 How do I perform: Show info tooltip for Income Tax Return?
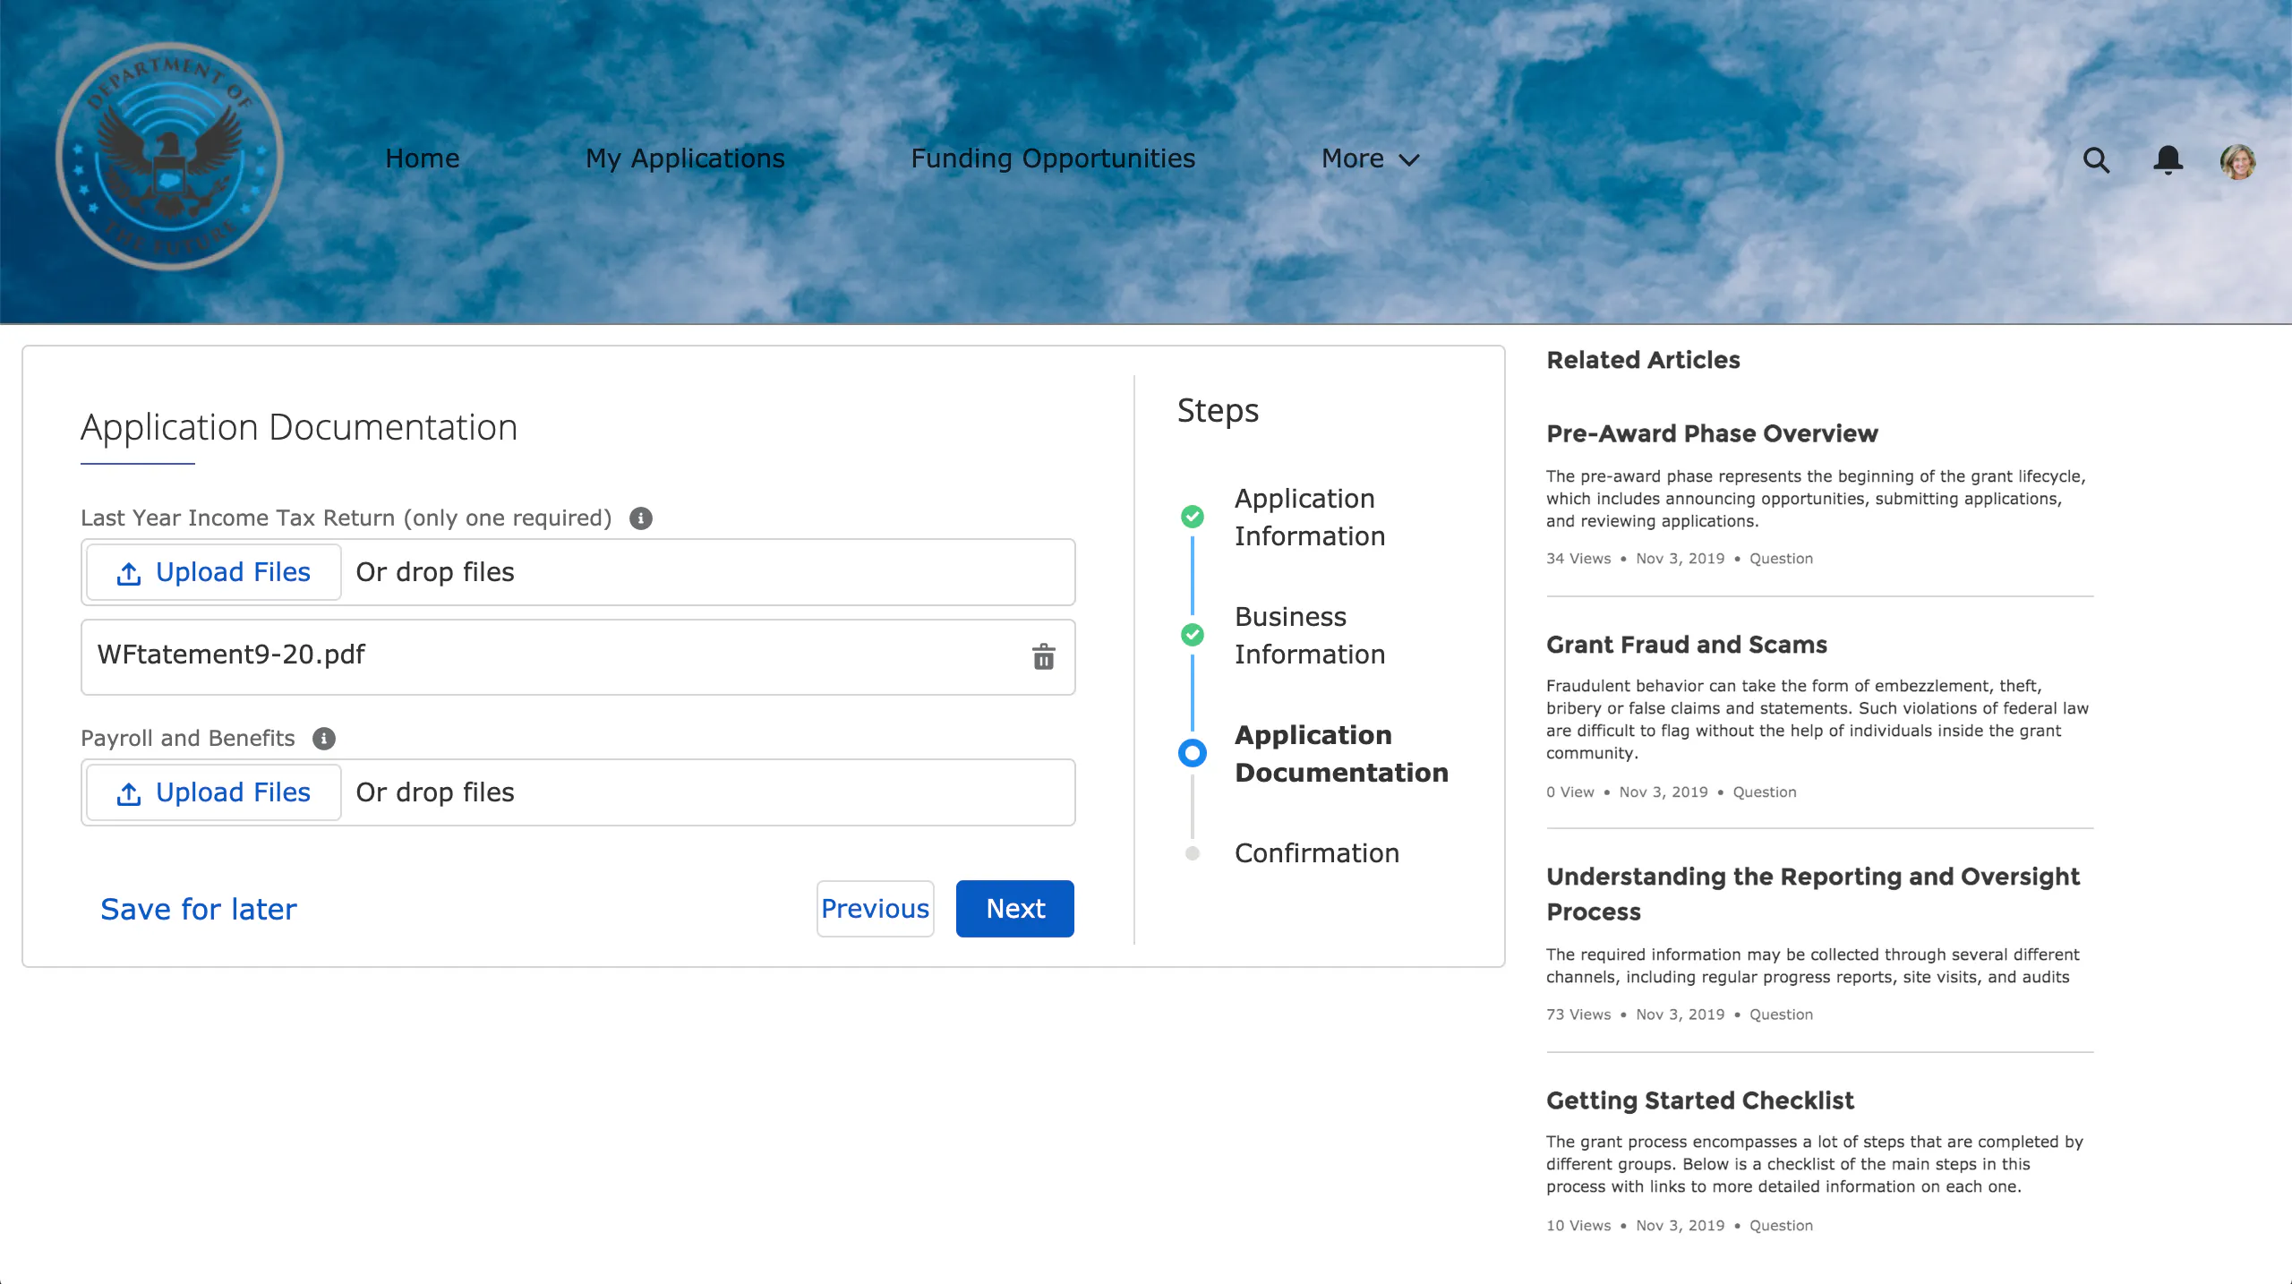click(641, 518)
